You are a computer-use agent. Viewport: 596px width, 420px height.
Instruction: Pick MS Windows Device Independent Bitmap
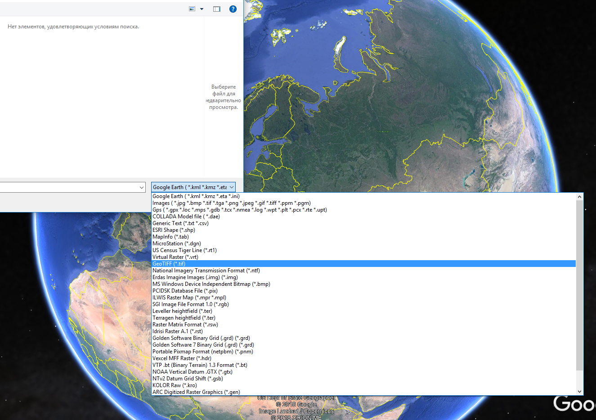click(x=363, y=284)
